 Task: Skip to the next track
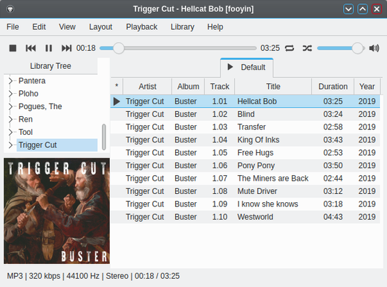(67, 48)
